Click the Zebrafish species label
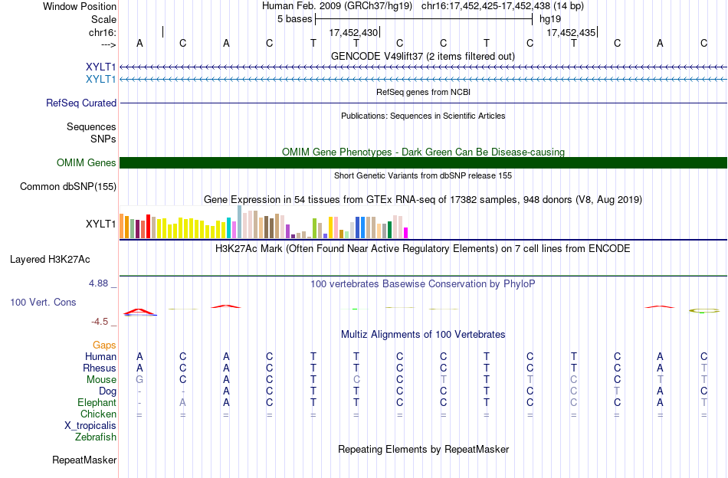 96,437
